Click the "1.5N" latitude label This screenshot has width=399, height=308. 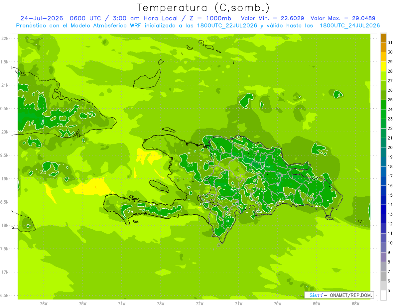tap(5, 62)
